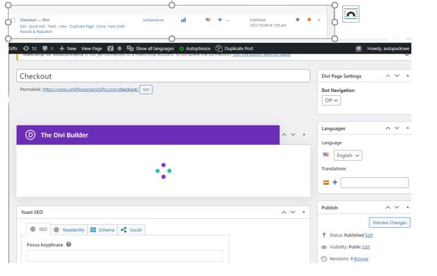The height and width of the screenshot is (276, 437).
Task: Open the Checkout — Divi title link
Action: (35, 19)
